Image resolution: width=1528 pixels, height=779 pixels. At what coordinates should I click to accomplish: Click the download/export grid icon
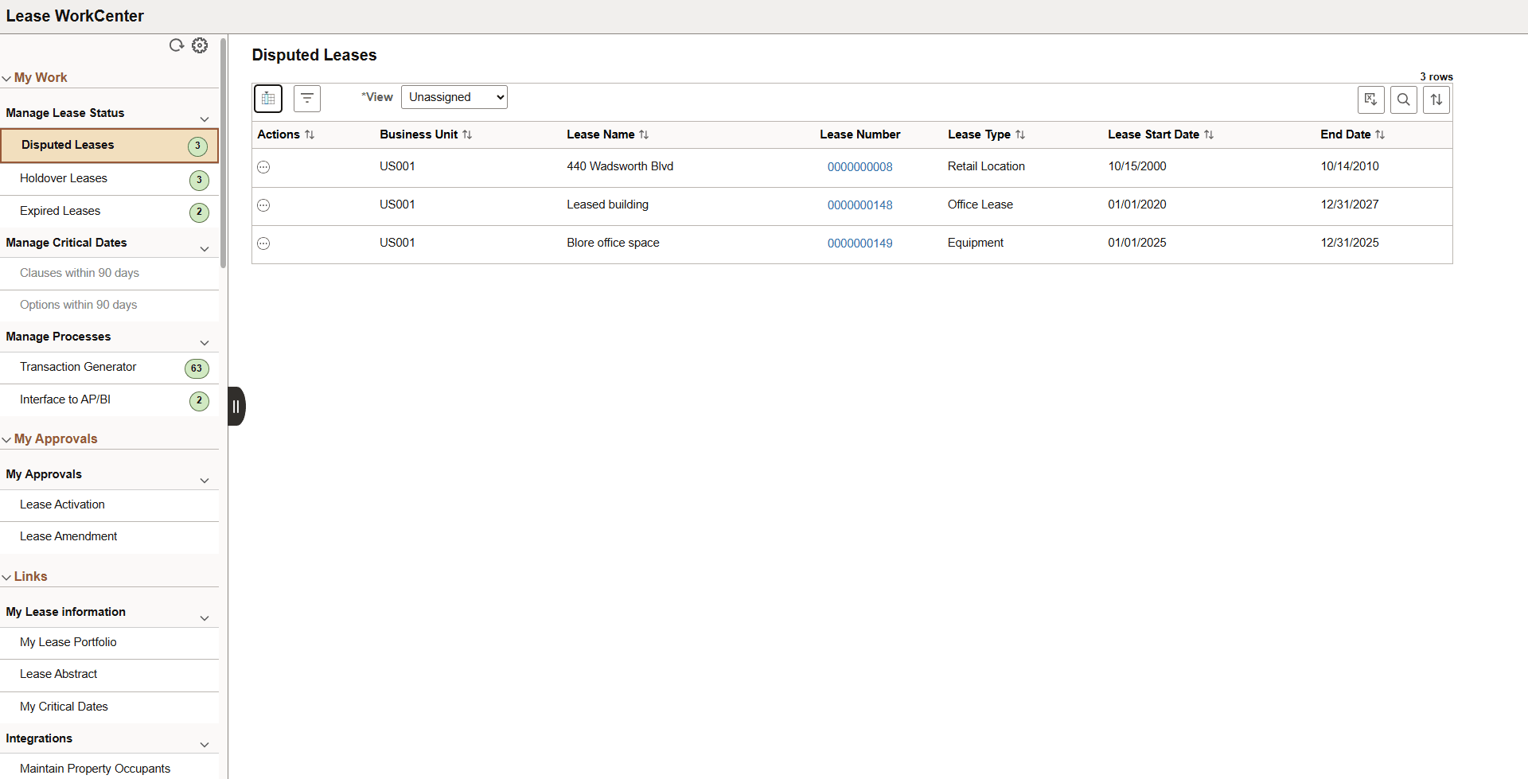pyautogui.click(x=1371, y=99)
